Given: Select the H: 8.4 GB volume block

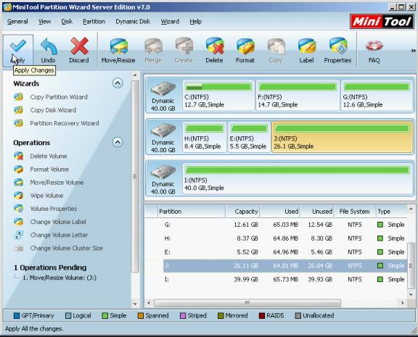Looking at the screenshot, I should 205,137.
